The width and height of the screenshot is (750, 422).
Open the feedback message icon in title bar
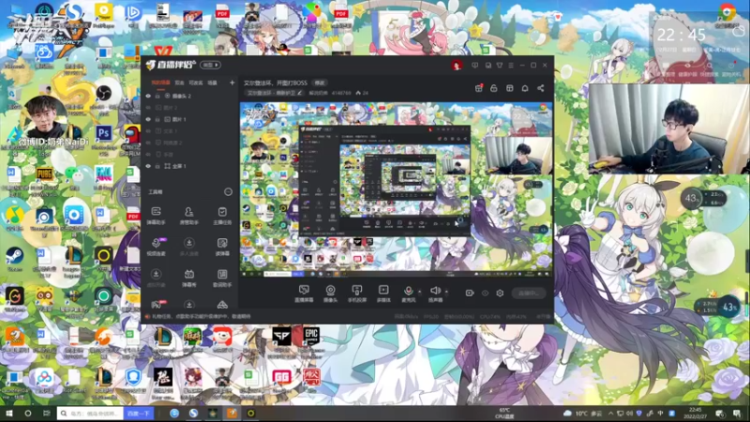475,65
